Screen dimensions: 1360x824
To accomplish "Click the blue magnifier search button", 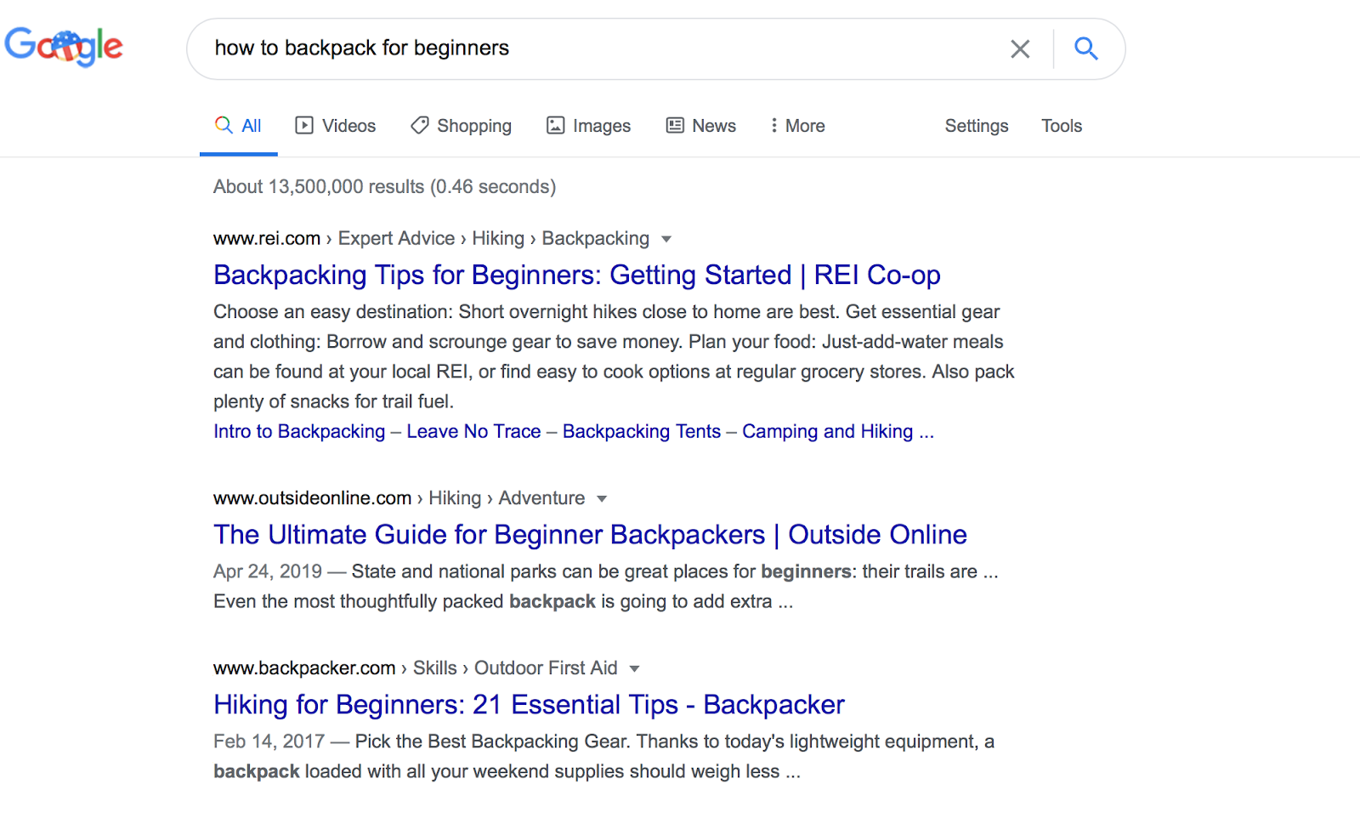I will tap(1085, 48).
